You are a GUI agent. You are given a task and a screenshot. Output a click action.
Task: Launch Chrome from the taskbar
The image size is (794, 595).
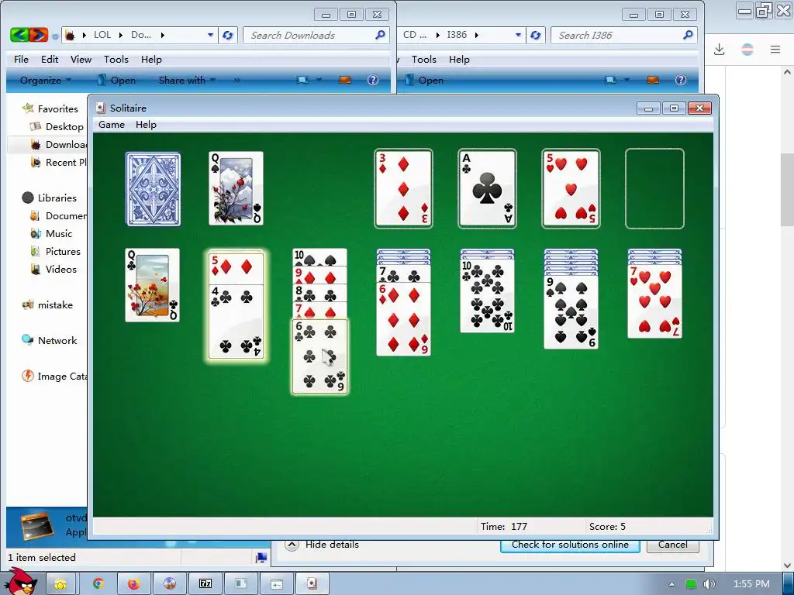pyautogui.click(x=97, y=584)
